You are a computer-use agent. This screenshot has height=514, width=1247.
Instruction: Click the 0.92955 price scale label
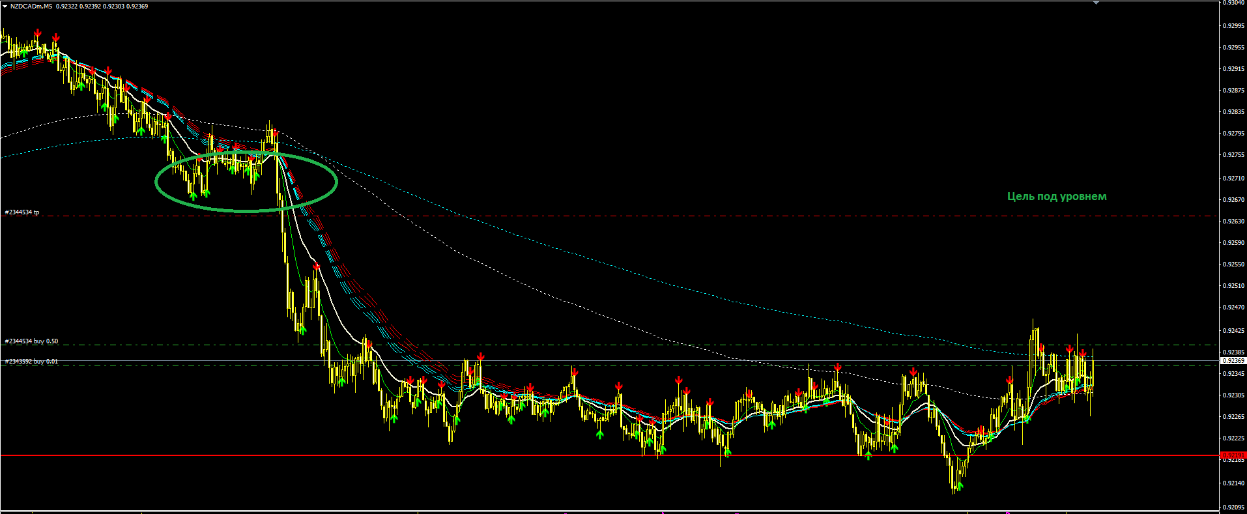(1233, 48)
